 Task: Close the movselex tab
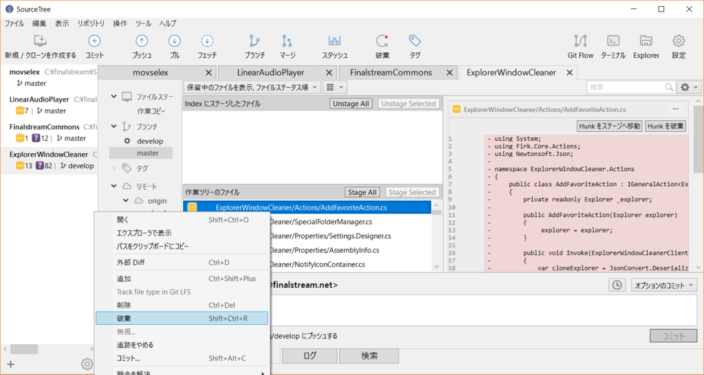(208, 73)
